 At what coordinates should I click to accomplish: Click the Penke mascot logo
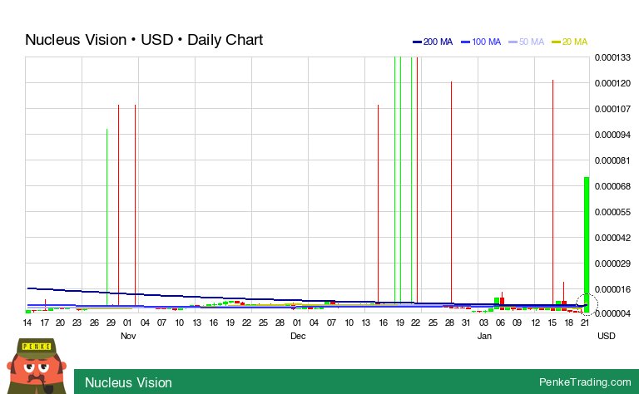point(37,366)
